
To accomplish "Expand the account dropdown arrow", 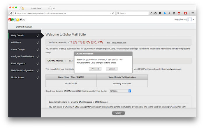I will pyautogui.click(x=193, y=20).
